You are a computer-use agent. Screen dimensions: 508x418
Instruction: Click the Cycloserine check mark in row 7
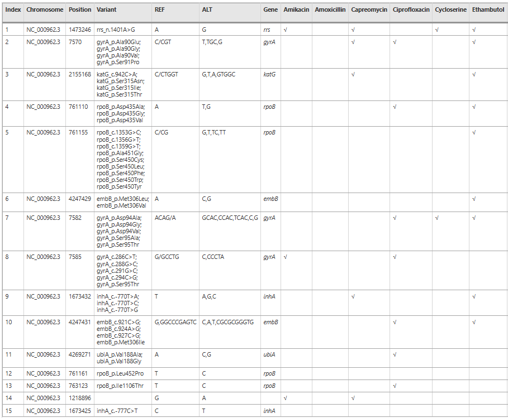point(437,218)
